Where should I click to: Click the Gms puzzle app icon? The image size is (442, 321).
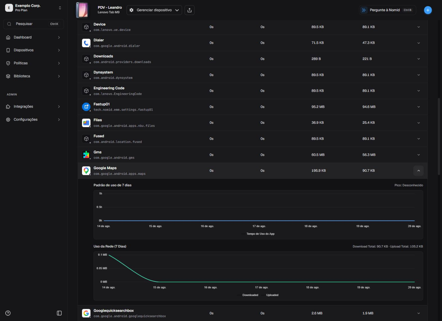pos(86,155)
